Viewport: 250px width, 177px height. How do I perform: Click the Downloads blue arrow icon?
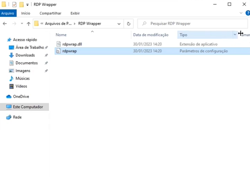(11, 55)
